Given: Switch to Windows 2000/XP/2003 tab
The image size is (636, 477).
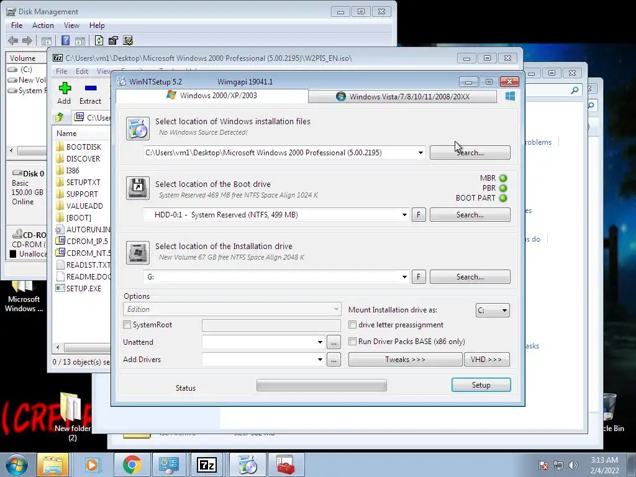Looking at the screenshot, I should click(212, 95).
